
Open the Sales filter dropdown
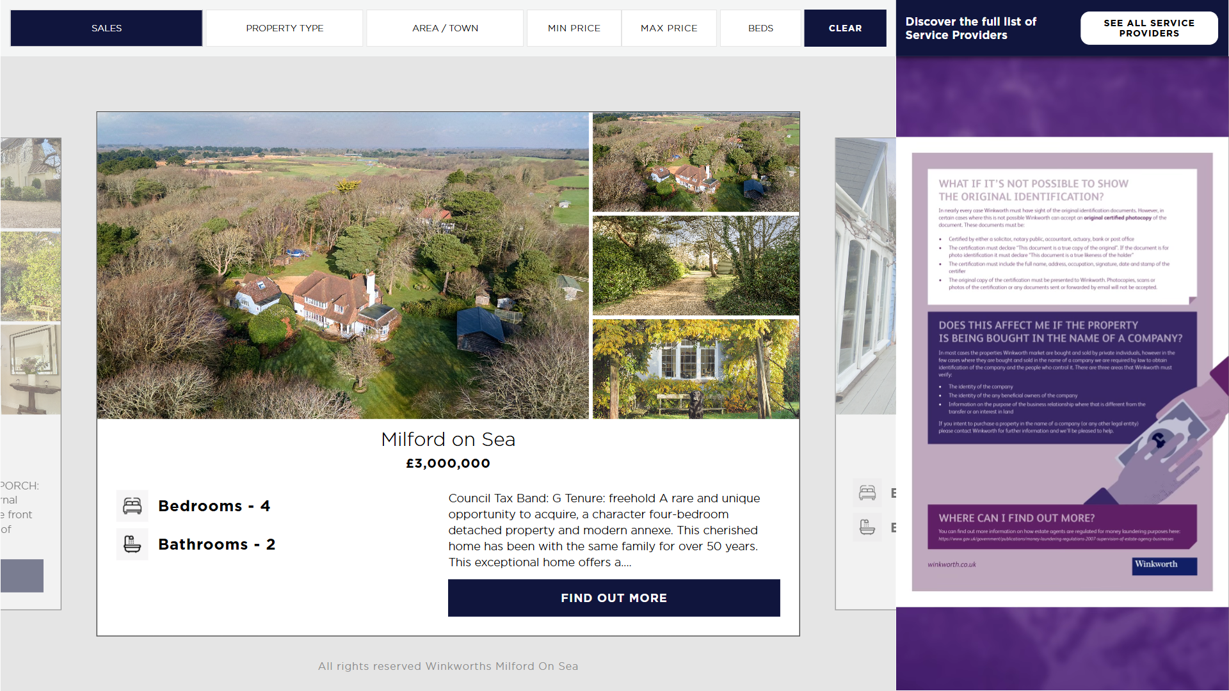point(106,28)
